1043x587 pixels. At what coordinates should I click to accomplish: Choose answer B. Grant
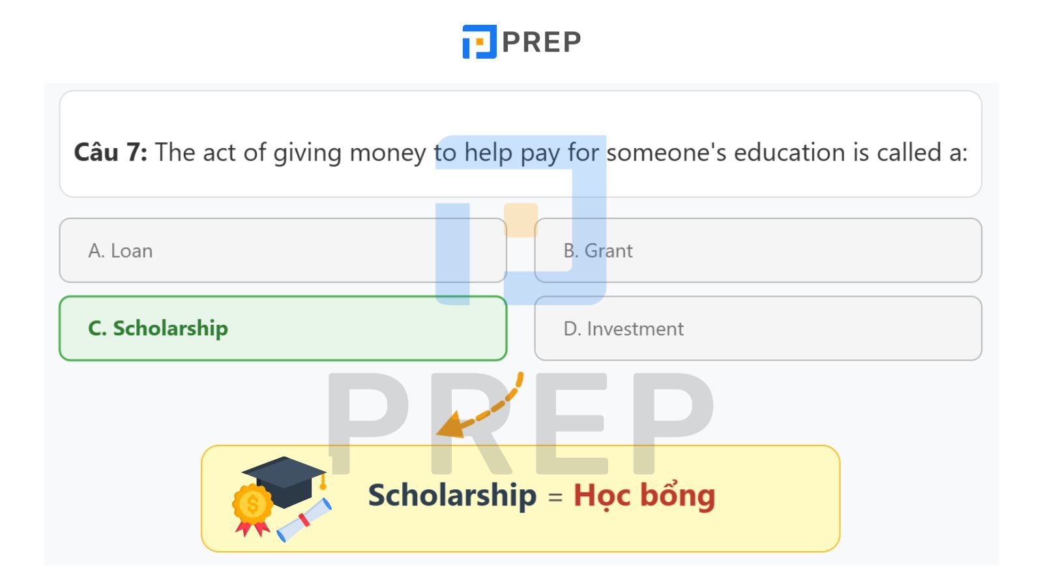pos(757,250)
